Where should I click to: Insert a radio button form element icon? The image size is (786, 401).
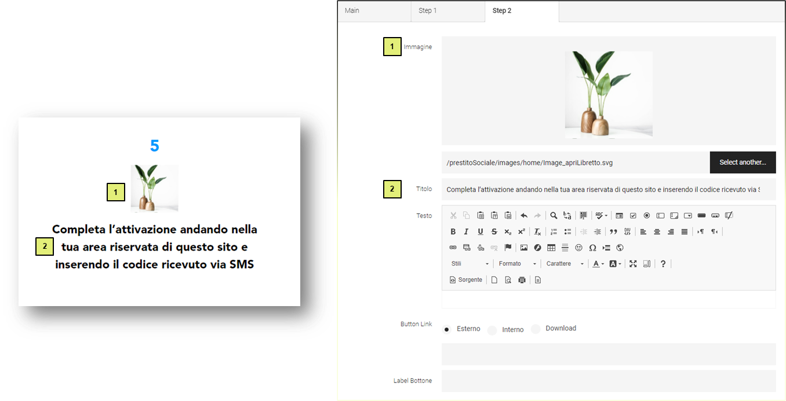tap(647, 215)
